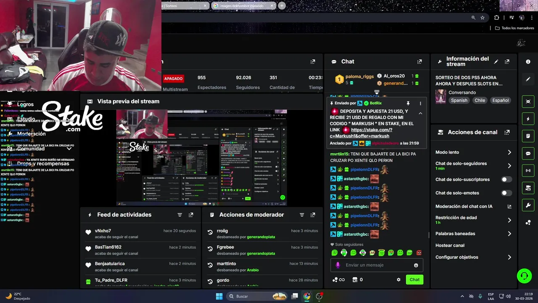Undo ban for Fgrebee
The height and width of the screenshot is (303, 538).
(210, 249)
